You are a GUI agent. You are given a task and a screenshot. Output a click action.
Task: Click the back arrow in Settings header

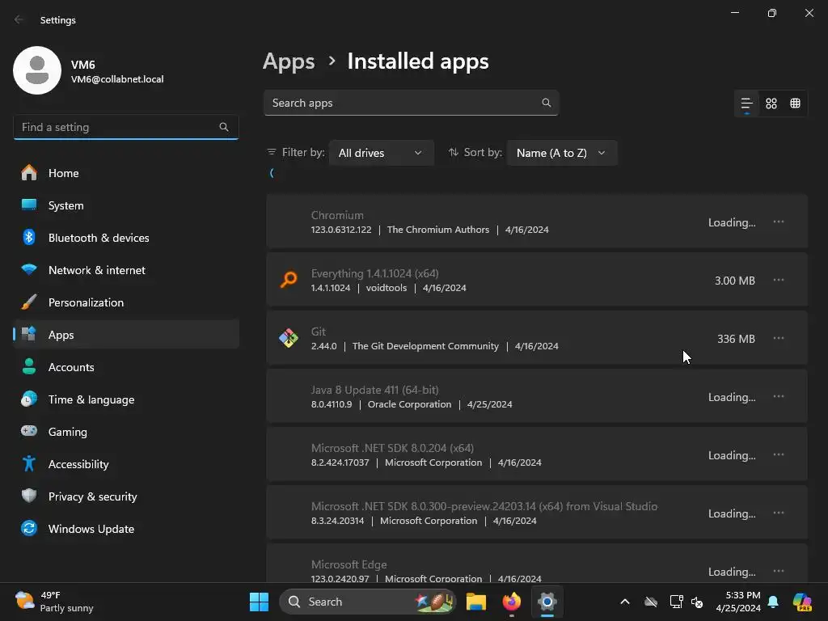point(19,19)
